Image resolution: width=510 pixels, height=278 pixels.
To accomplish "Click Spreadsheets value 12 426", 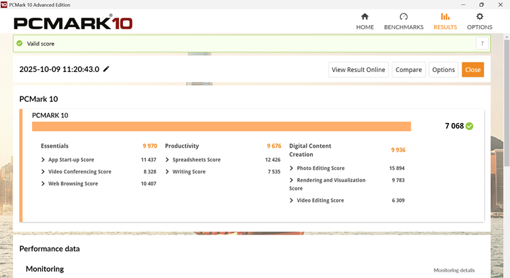I will [x=273, y=160].
